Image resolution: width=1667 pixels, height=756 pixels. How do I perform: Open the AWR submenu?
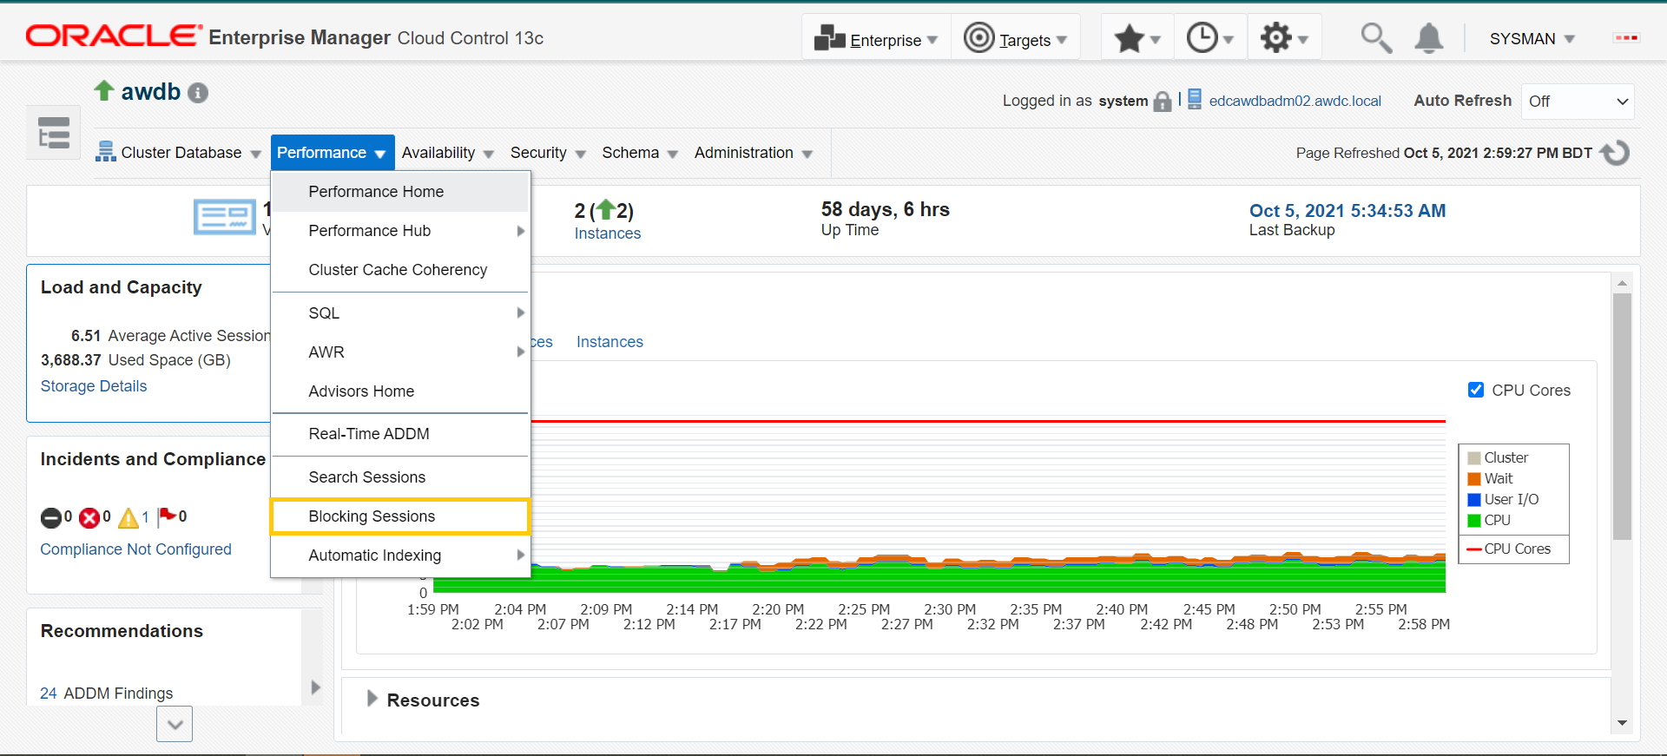tap(400, 352)
